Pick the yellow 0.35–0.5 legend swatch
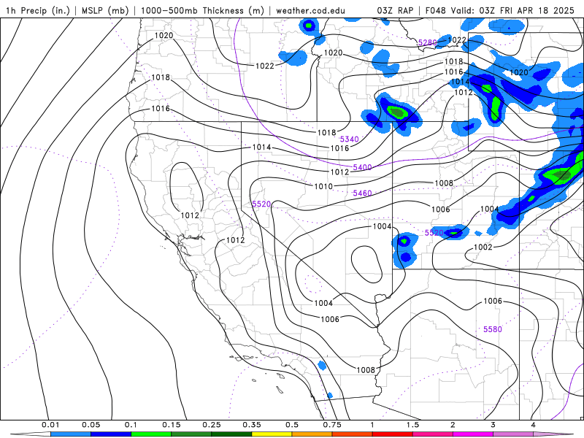The height and width of the screenshot is (438, 584). [x=272, y=434]
